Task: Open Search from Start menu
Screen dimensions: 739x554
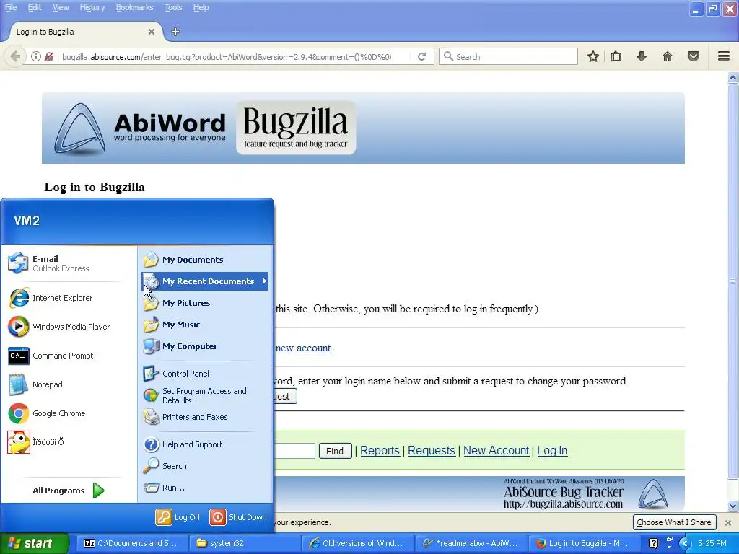Action: 205,466
